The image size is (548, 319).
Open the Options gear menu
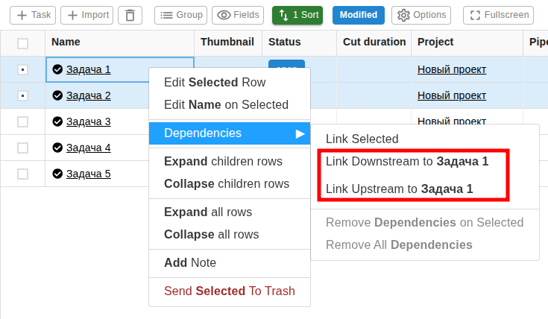coord(421,15)
